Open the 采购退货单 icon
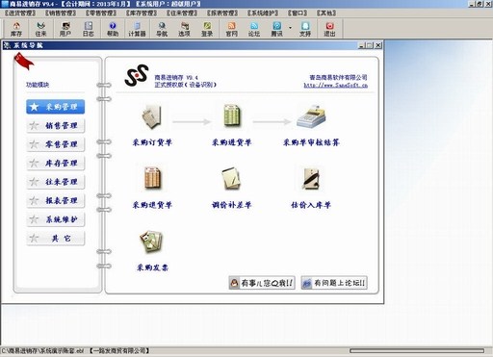Image resolution: width=493 pixels, height=357 pixels. [152, 178]
